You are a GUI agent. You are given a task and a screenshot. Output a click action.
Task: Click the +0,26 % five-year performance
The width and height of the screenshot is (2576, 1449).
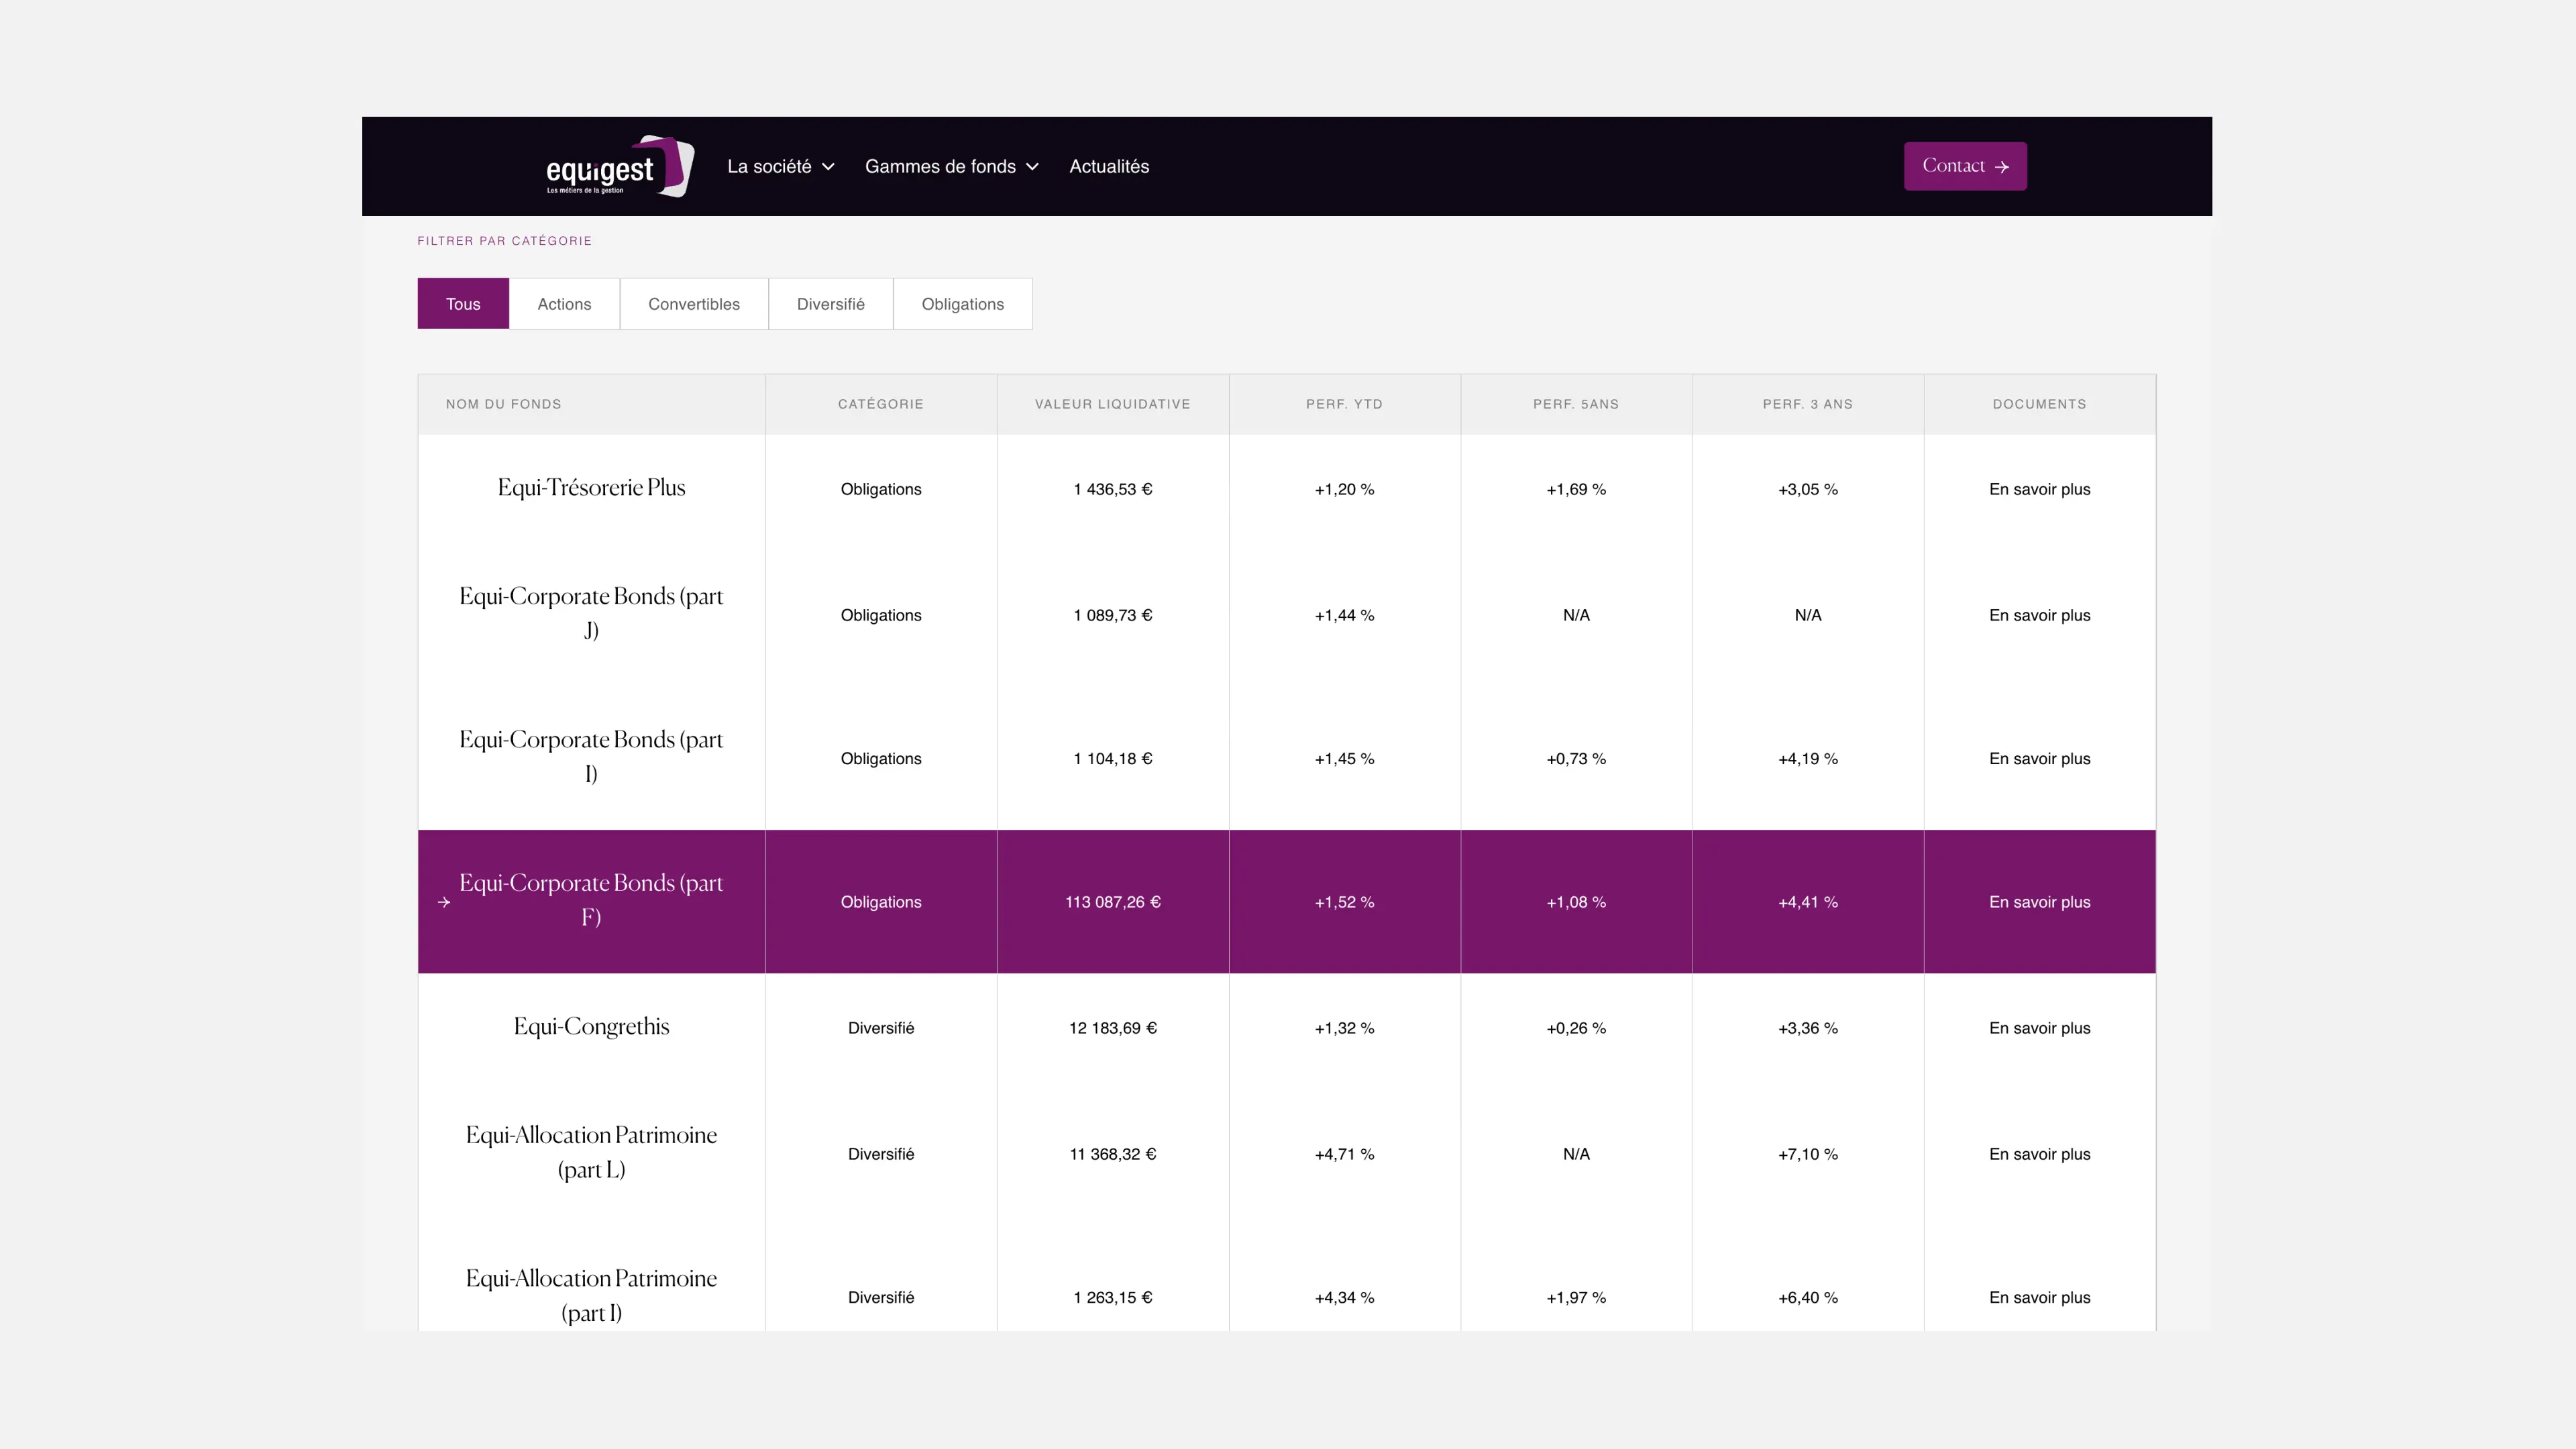(1576, 1028)
